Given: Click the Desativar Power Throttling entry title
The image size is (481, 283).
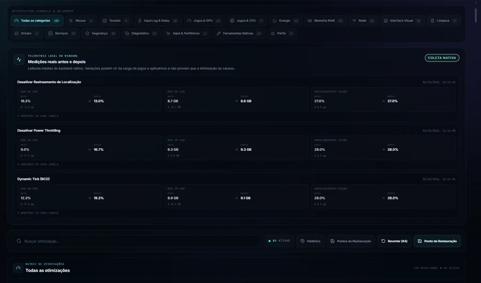Looking at the screenshot, I should click(x=39, y=131).
